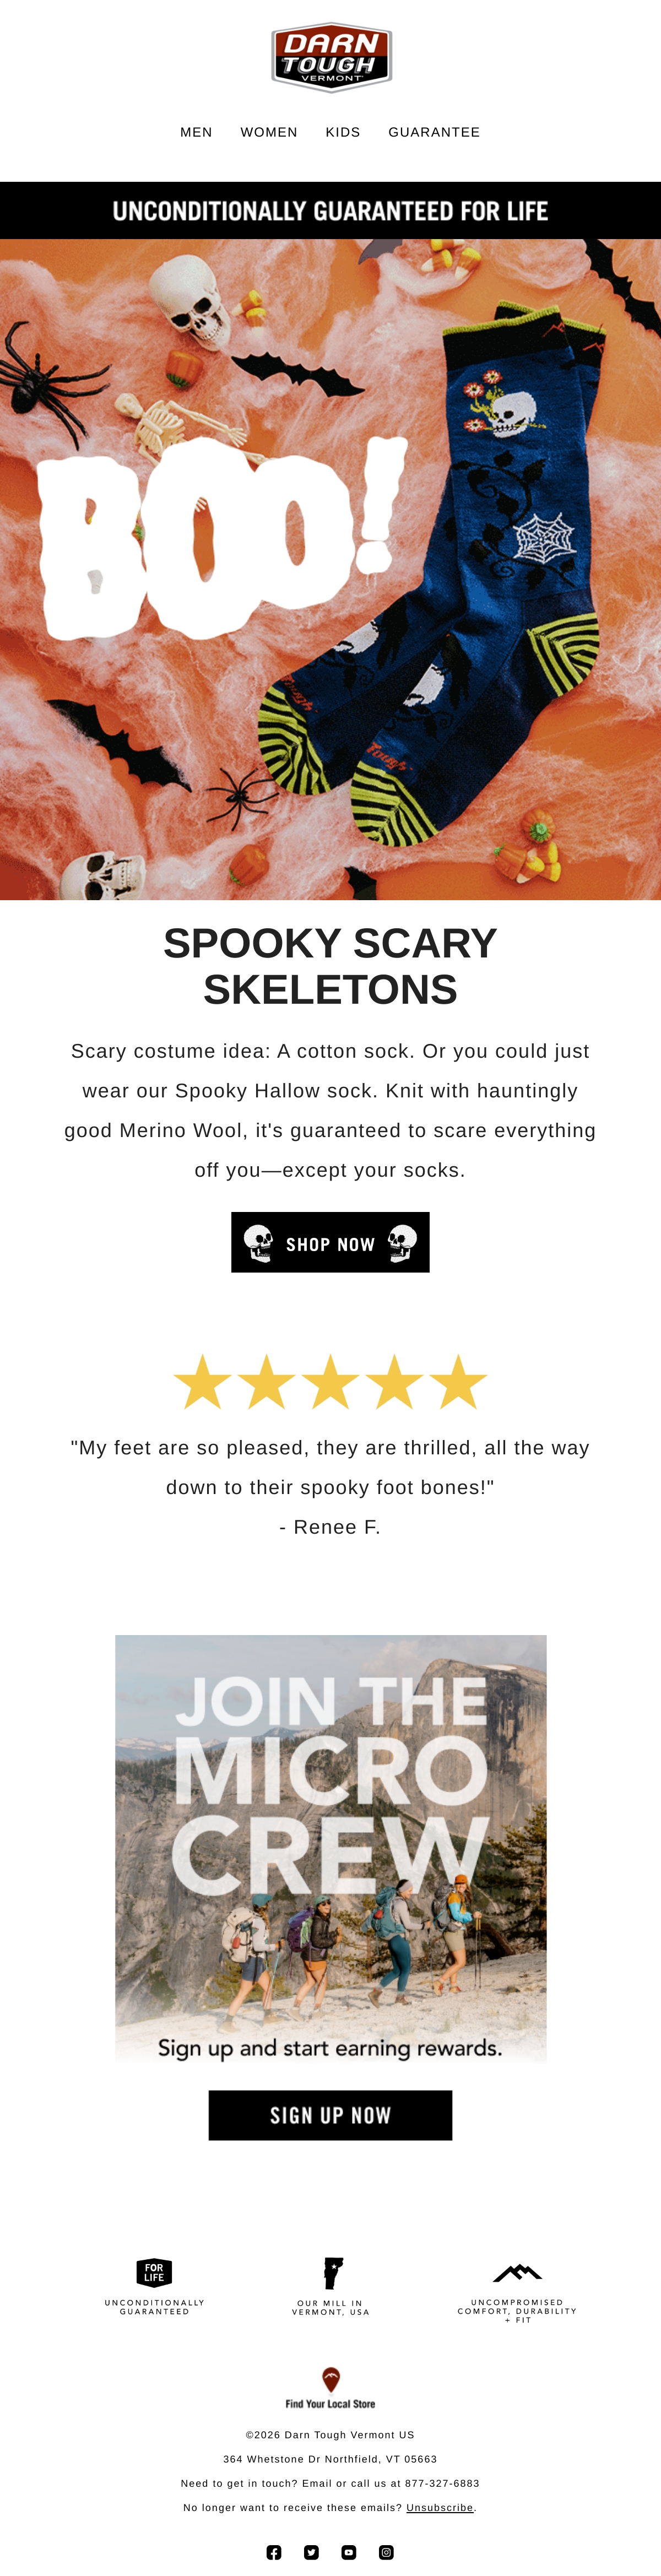Screen dimensions: 661x2576
Task: Open the Women navigation item
Action: (269, 132)
